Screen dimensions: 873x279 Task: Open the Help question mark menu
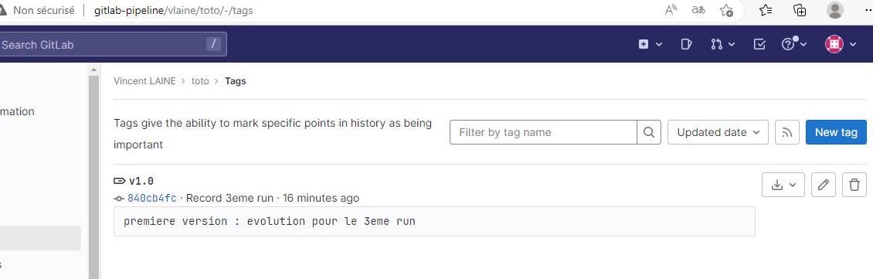(x=794, y=45)
